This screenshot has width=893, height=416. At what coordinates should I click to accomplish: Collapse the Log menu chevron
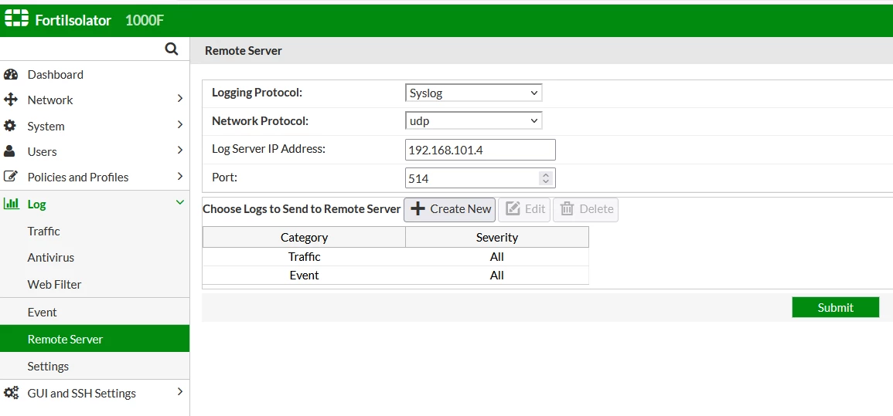click(x=180, y=202)
